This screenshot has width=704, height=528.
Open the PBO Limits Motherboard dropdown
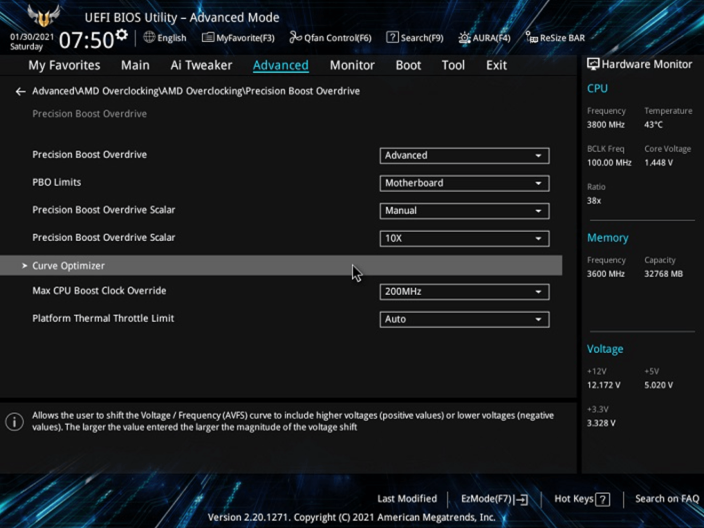point(464,183)
